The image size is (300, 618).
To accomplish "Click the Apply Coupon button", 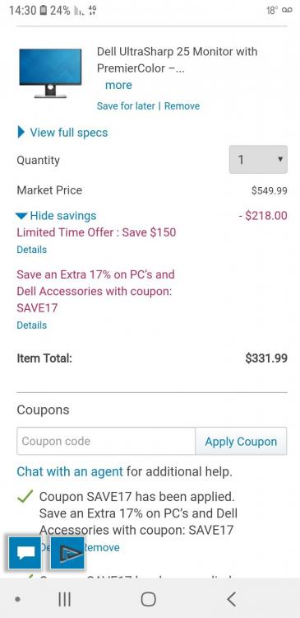I will (x=241, y=441).
